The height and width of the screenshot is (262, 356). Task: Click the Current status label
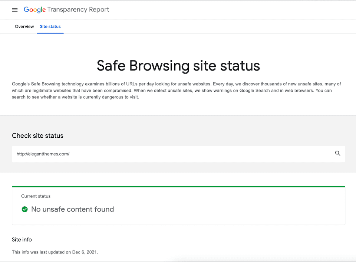(x=36, y=196)
